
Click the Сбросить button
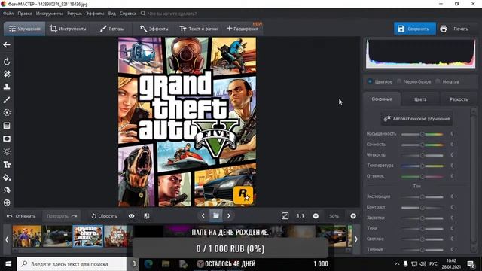(104, 216)
